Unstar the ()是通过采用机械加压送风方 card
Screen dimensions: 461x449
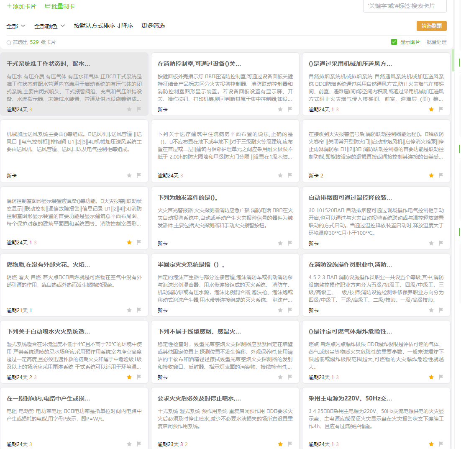pos(431,109)
